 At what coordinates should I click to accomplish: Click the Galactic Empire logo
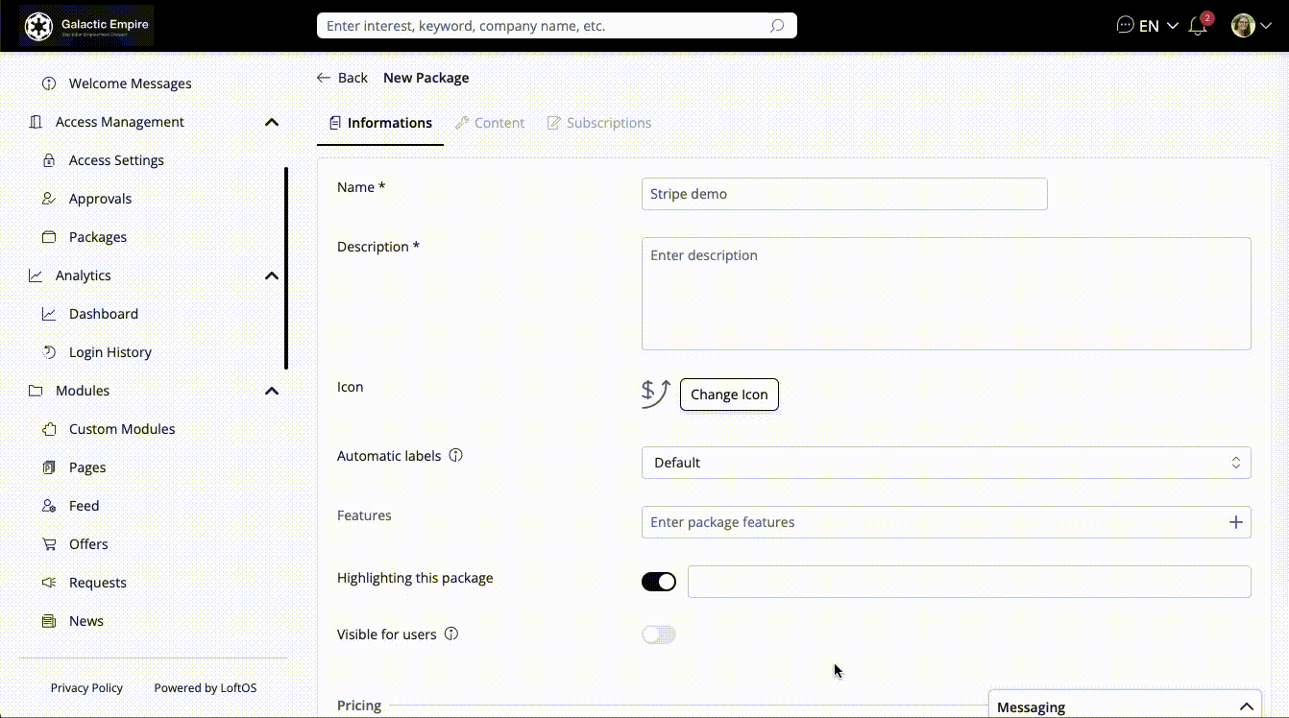coord(87,26)
